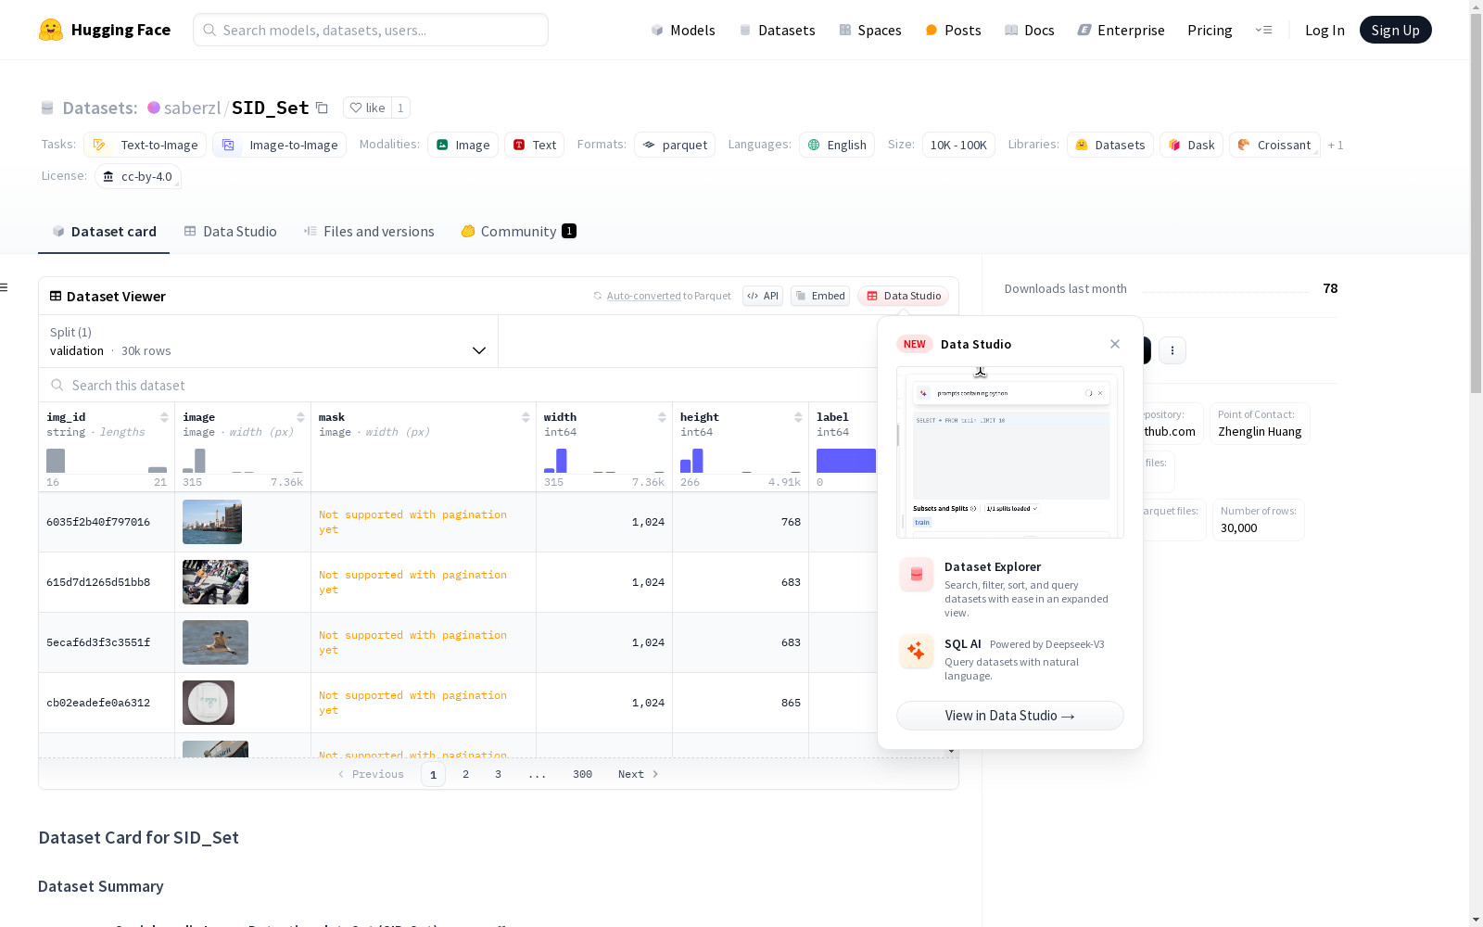The width and height of the screenshot is (1483, 927).
Task: Click the Text modality tag
Action: tap(535, 145)
